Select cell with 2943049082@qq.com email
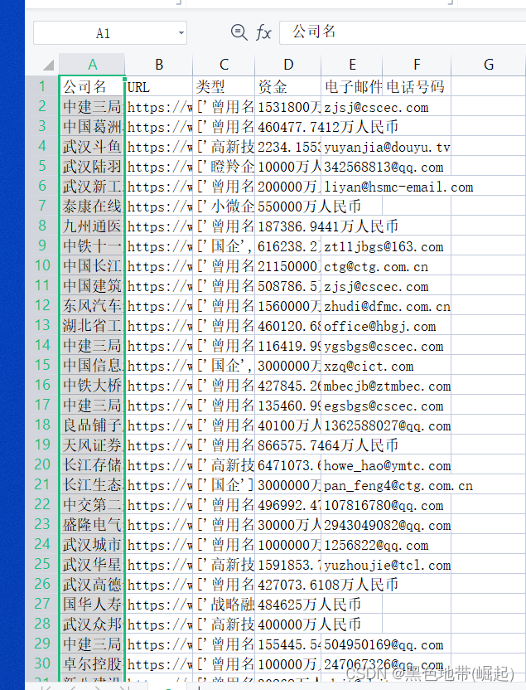 click(x=352, y=524)
